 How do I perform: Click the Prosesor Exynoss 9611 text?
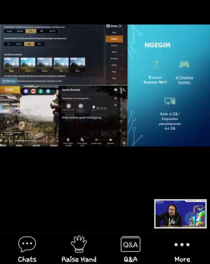coord(155,80)
